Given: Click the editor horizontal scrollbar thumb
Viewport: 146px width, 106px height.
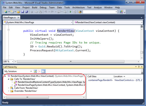Looking at the screenshot, I should coord(71,62).
